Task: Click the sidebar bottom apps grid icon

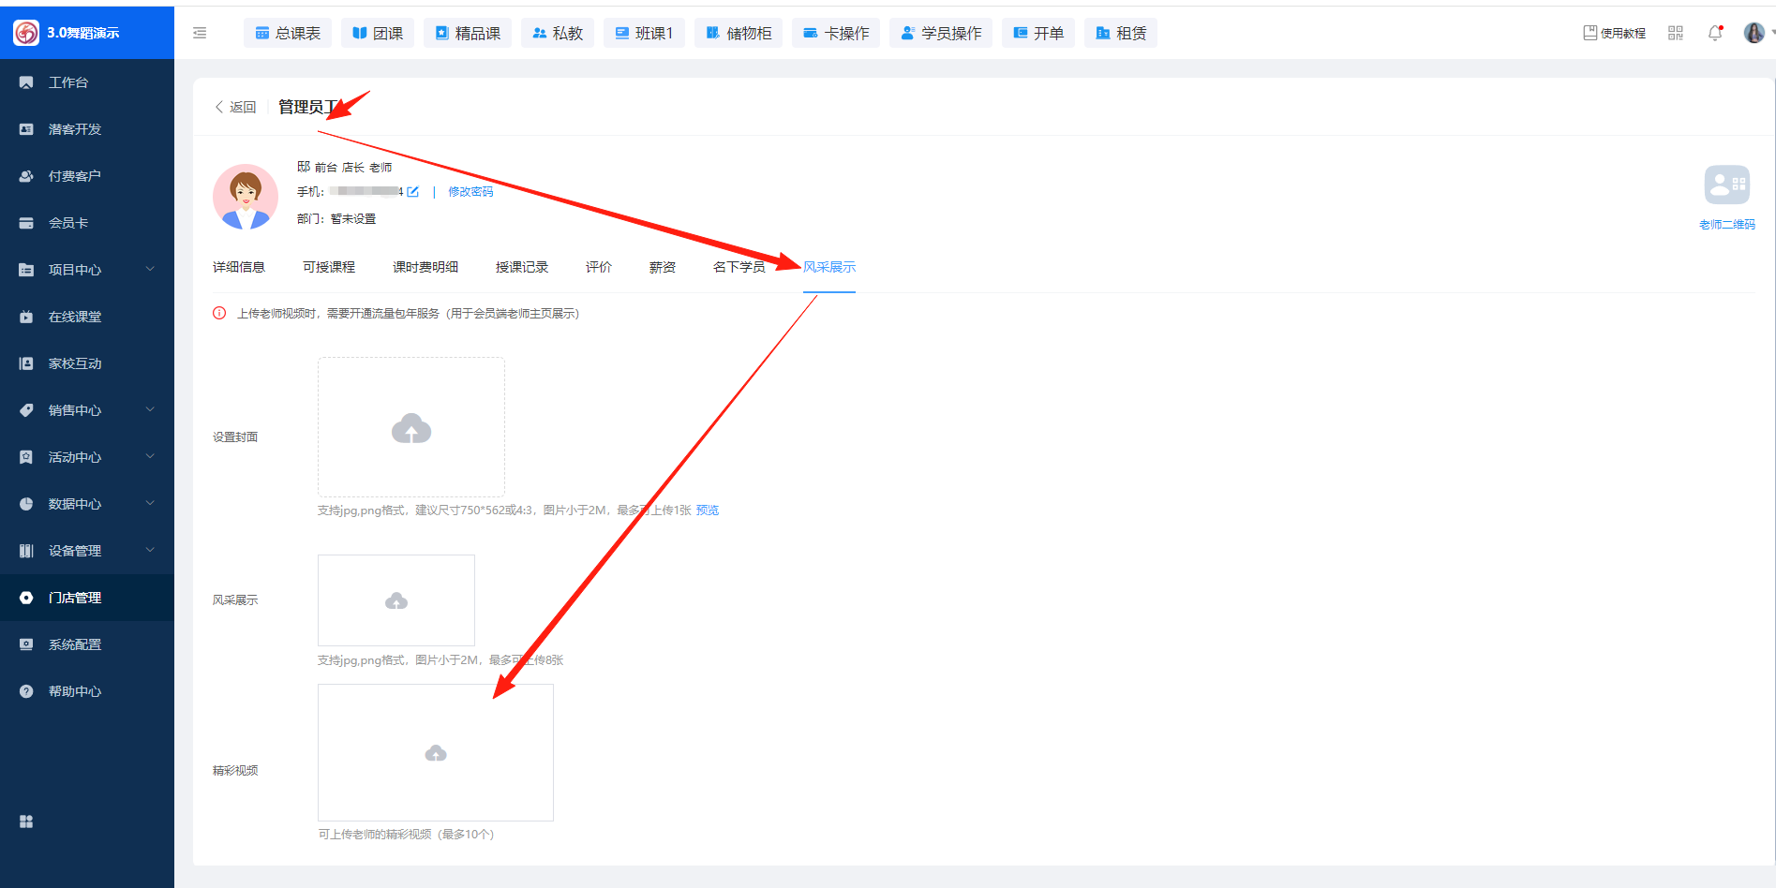Action: 26,821
